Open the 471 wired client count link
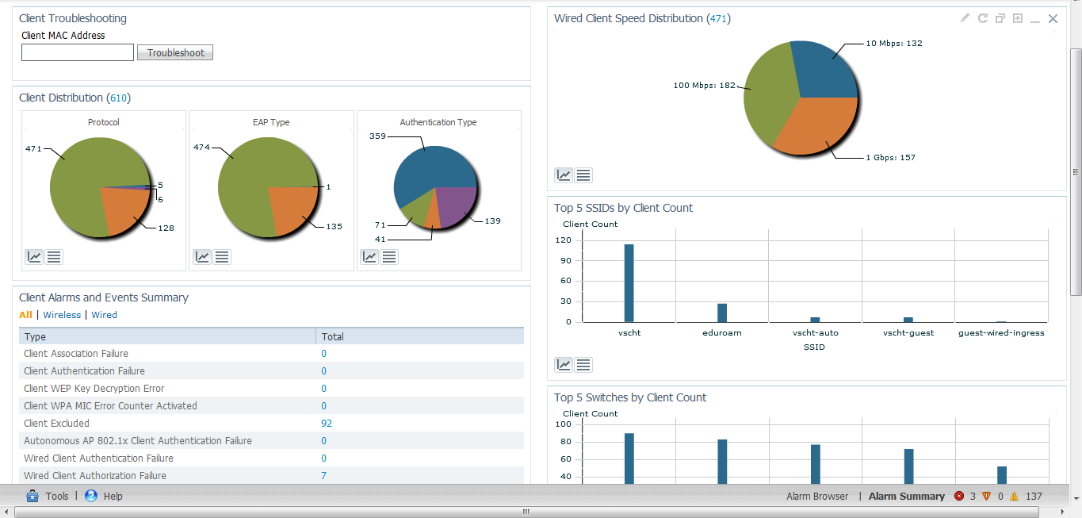 [719, 18]
